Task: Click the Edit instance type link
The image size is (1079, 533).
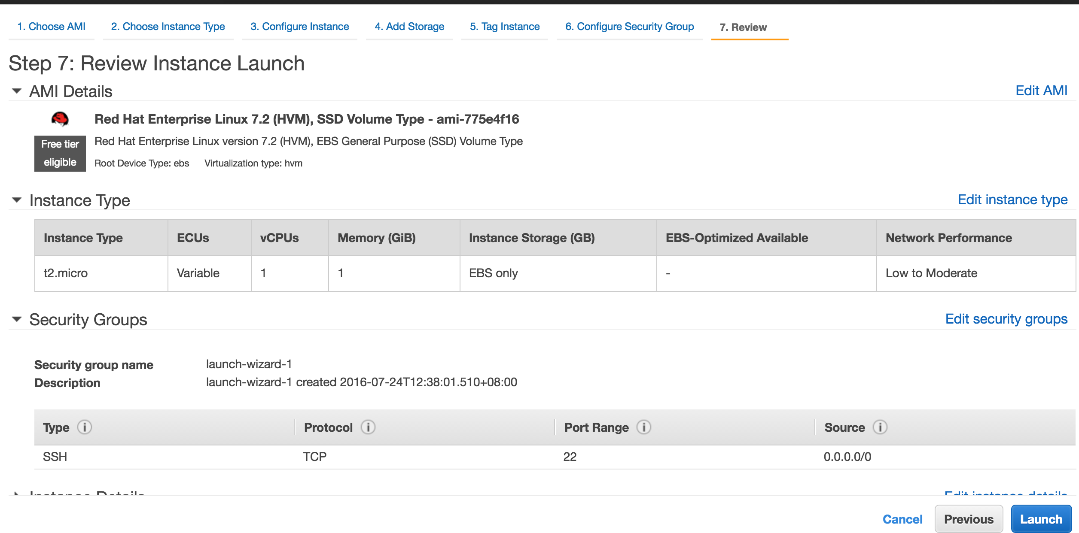Action: (1012, 200)
